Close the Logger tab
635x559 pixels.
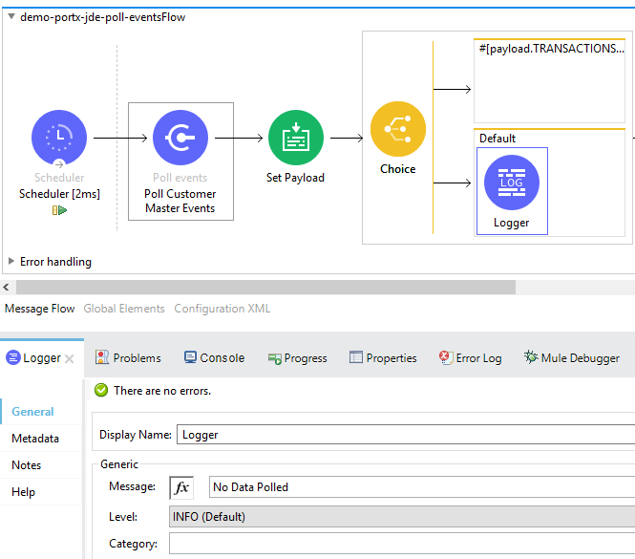click(x=70, y=358)
